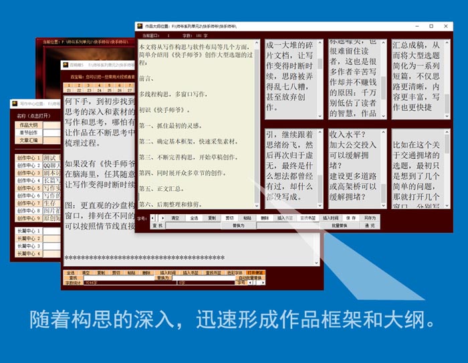Viewport: 468px width, 363px height.
Task: Increase font size arrow in middle editor window
Action: point(263,283)
